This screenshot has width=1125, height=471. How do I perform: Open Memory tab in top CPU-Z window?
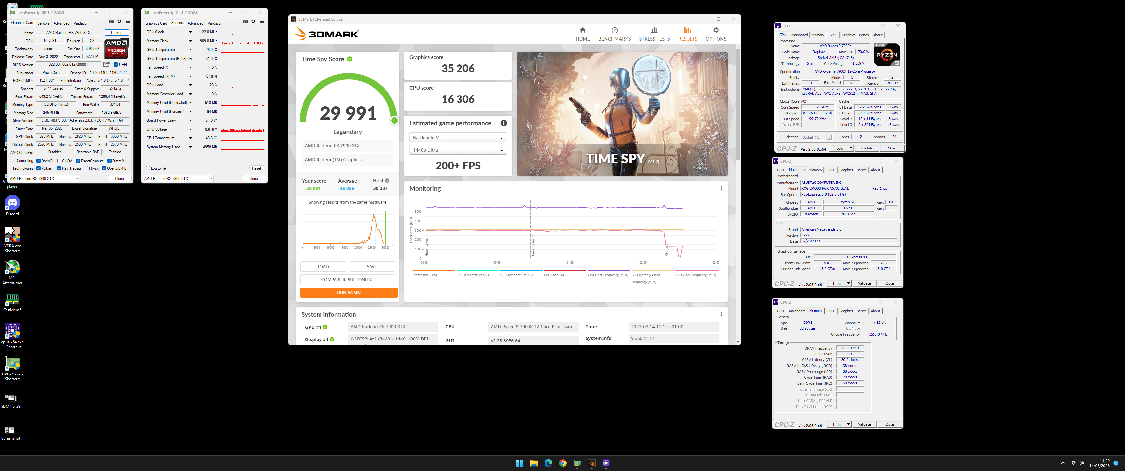818,35
